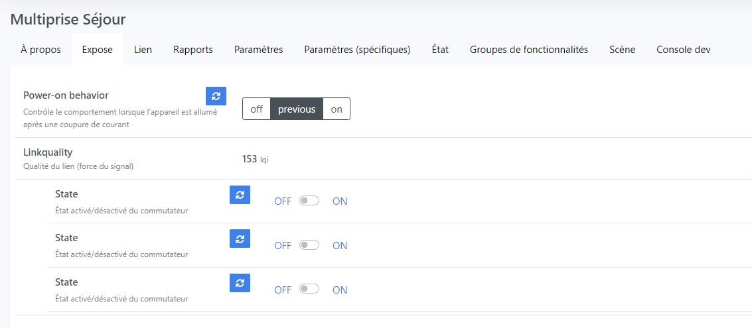752x328 pixels.
Task: Open Groupes de fonctionnalités tab
Action: click(x=528, y=50)
